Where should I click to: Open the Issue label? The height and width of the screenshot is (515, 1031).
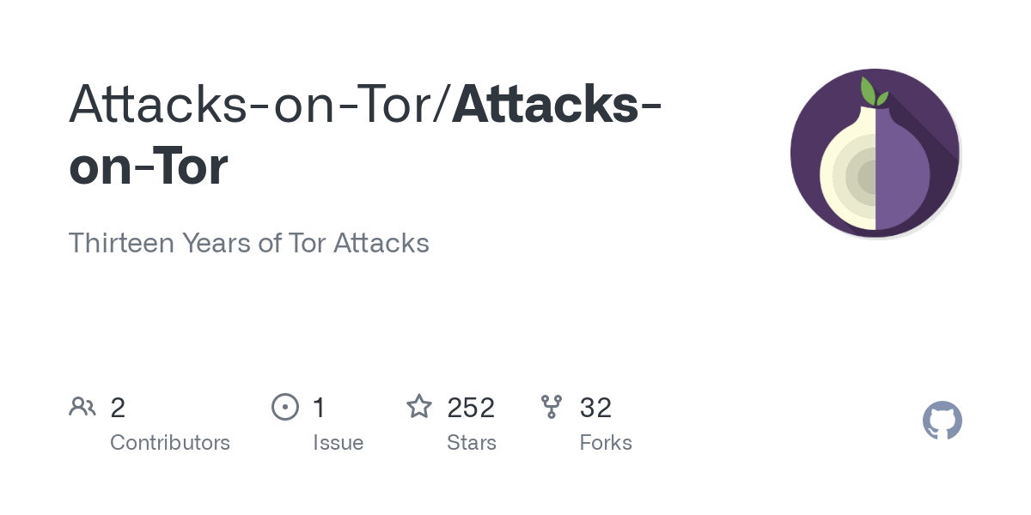click(339, 443)
